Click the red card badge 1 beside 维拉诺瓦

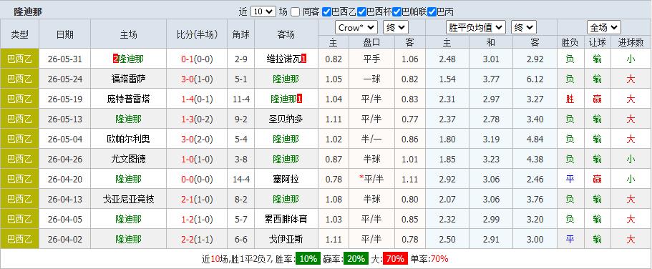click(x=304, y=59)
